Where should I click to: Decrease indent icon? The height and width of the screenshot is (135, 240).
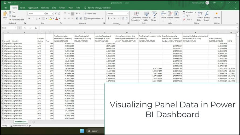(77, 18)
